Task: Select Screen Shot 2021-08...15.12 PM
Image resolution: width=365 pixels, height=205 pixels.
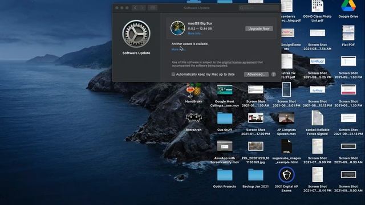Action: pyautogui.click(x=317, y=90)
